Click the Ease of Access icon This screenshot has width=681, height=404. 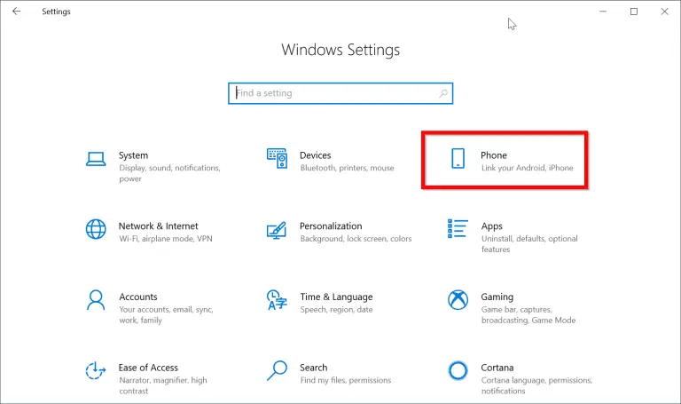96,370
